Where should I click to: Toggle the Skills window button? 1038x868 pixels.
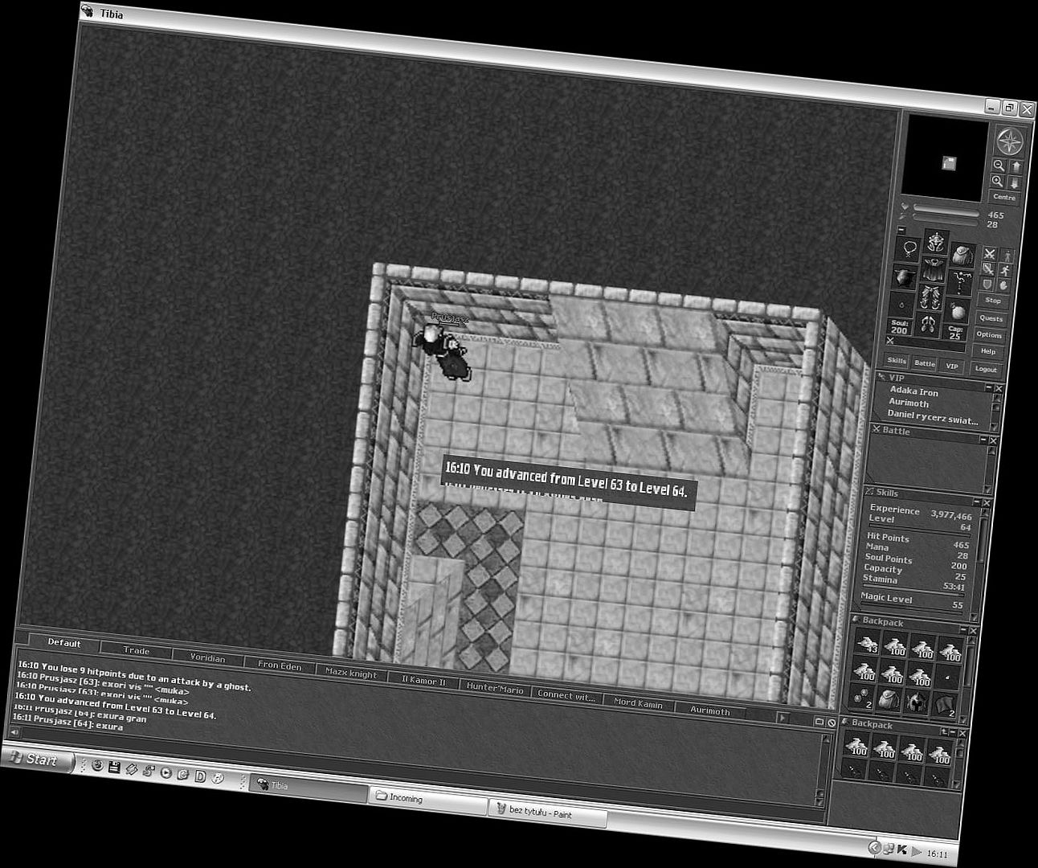point(897,361)
